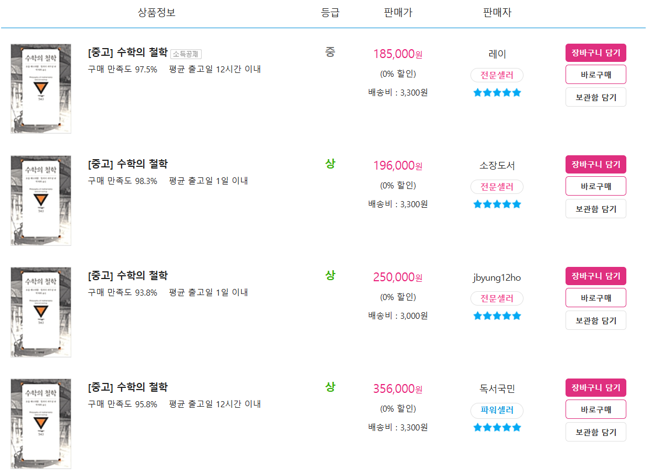Save the 250,000원 listing with 보관함 담기
Screen dimensions: 649x473
tap(595, 320)
